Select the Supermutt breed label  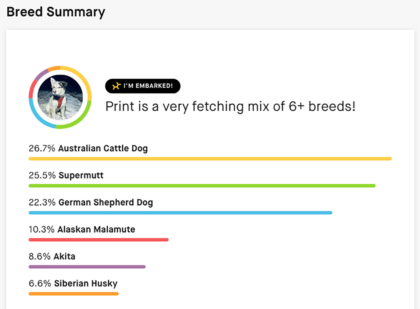click(x=81, y=175)
